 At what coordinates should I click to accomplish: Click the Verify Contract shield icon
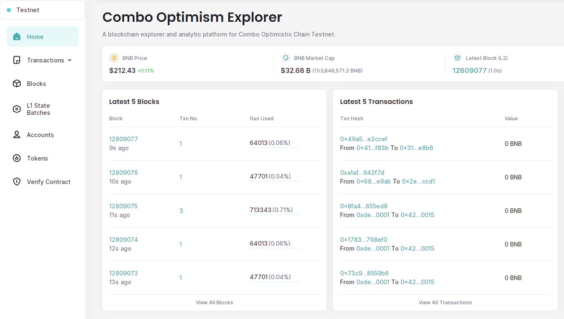click(x=17, y=182)
